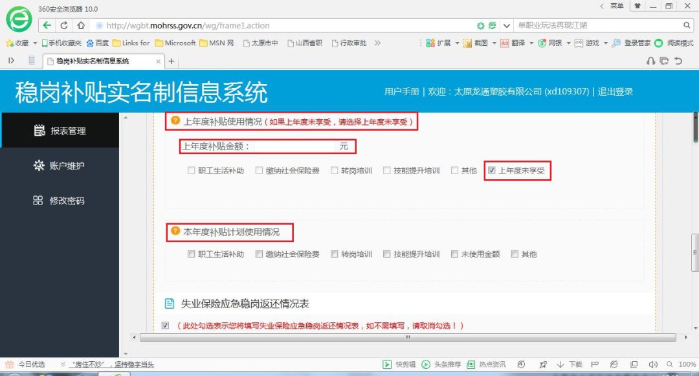699x376 pixels.
Task: Open a new tab with the plus icon
Action: [x=172, y=61]
